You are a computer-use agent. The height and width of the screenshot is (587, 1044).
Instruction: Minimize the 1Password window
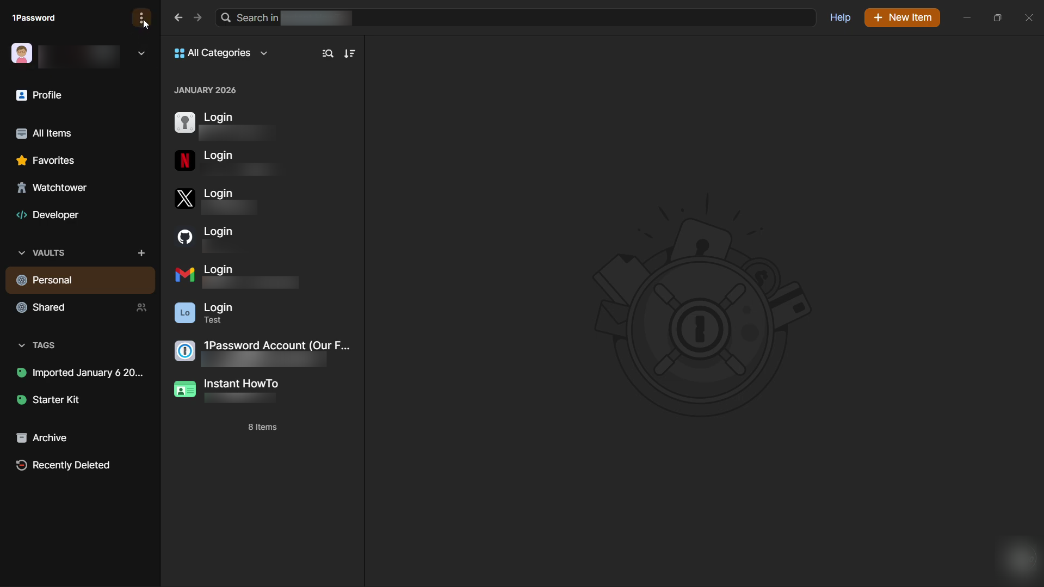967,18
